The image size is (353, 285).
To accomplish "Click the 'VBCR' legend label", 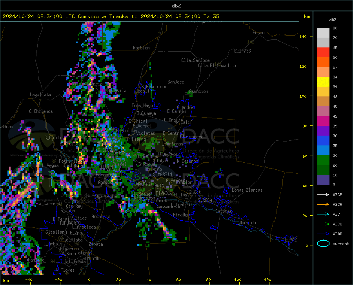I will (x=337, y=205).
